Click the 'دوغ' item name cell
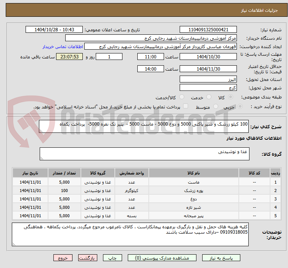 (x=194, y=199)
